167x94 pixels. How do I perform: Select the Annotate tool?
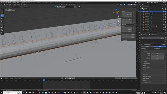(x=2, y=27)
